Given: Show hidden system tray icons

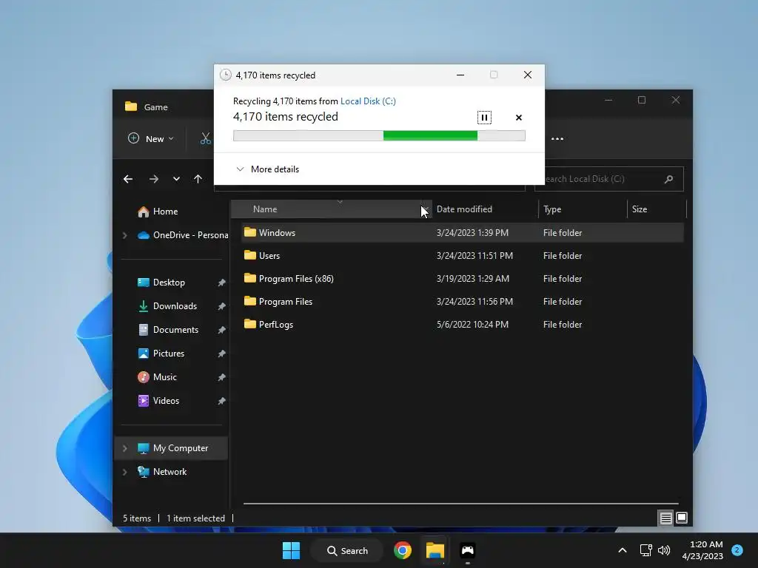Looking at the screenshot, I should tap(623, 550).
